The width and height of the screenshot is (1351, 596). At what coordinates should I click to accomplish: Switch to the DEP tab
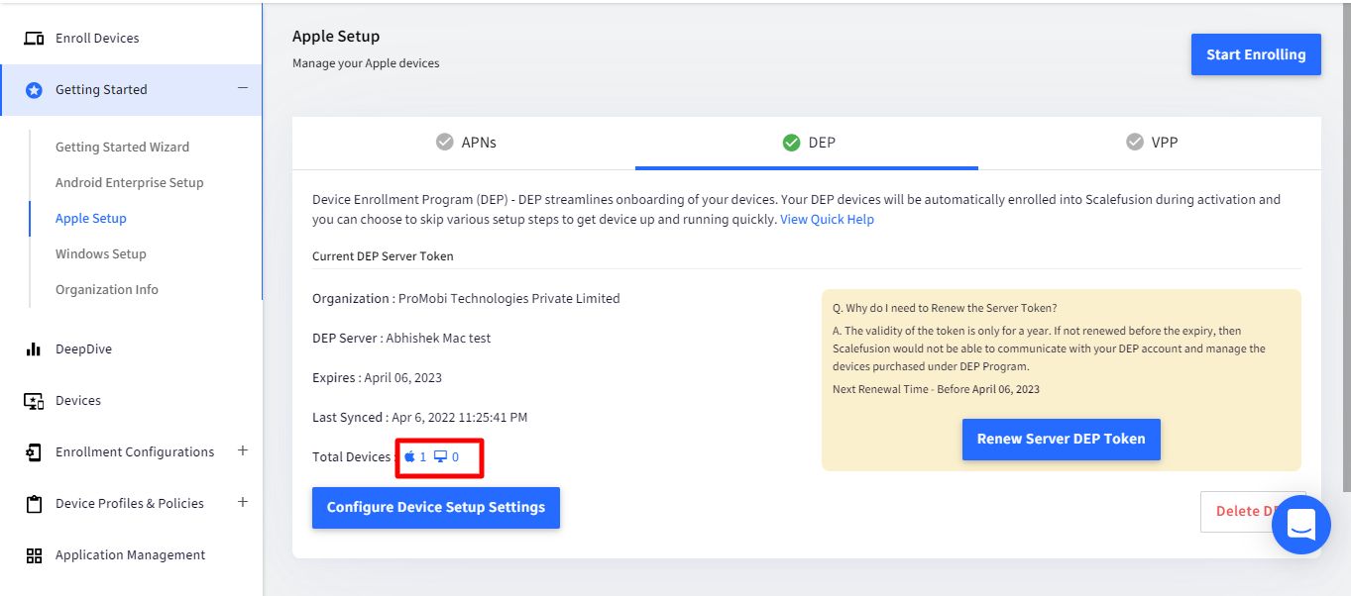click(807, 143)
